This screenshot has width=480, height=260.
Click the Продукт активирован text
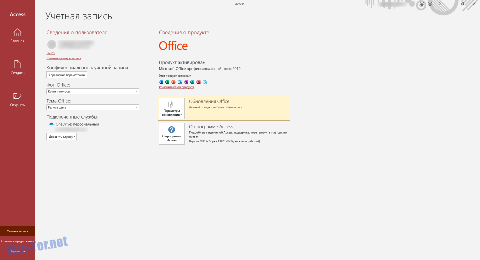[x=182, y=62]
